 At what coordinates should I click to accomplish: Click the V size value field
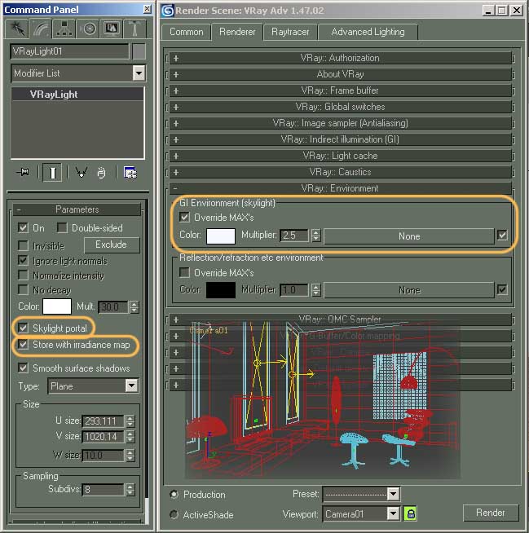pyautogui.click(x=103, y=437)
